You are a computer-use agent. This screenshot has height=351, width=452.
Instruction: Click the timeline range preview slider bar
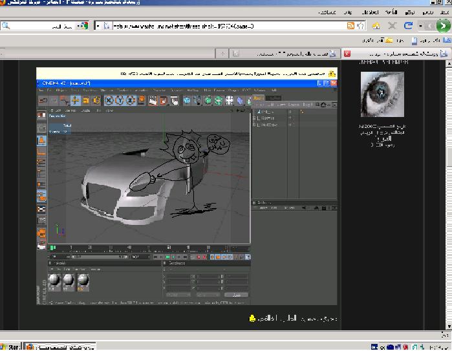99,257
